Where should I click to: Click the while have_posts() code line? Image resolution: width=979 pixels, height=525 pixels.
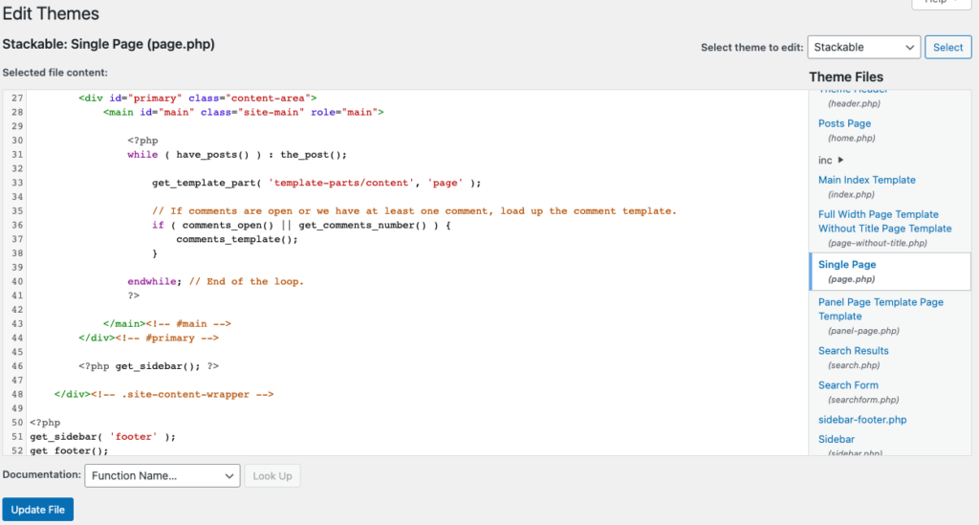click(x=237, y=155)
